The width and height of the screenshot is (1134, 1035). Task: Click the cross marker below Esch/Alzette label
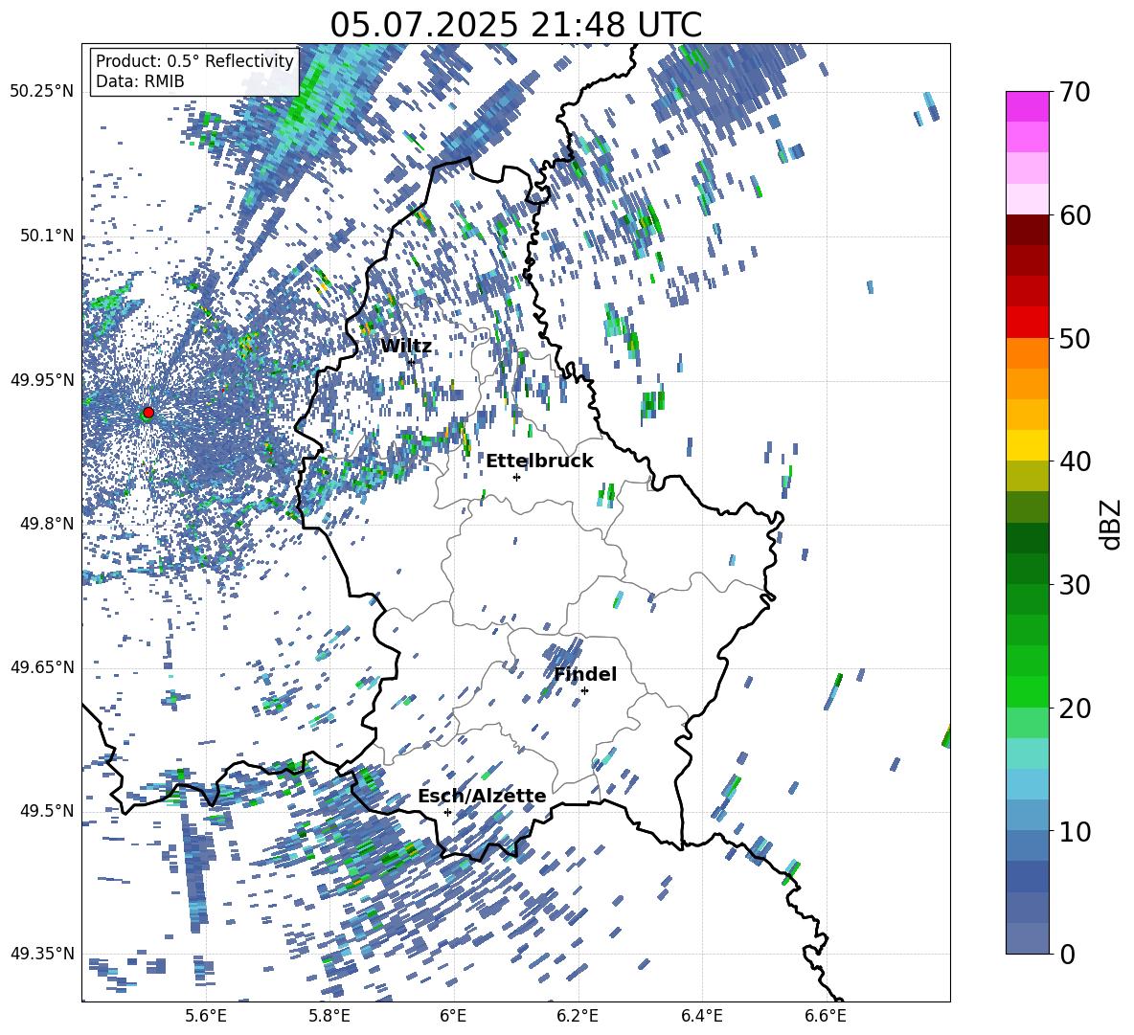(447, 812)
